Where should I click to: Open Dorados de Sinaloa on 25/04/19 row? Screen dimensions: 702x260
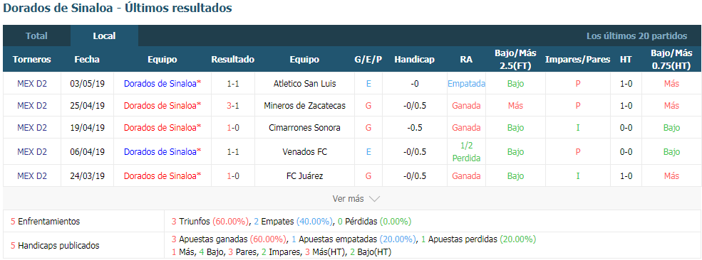point(162,106)
